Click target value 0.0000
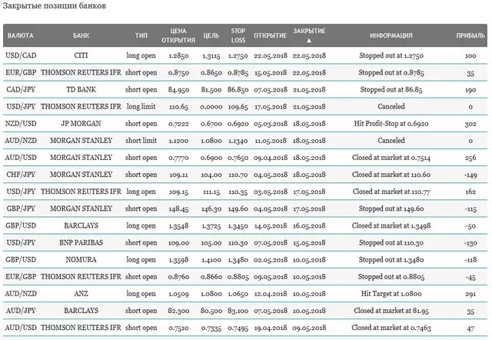 (x=211, y=107)
